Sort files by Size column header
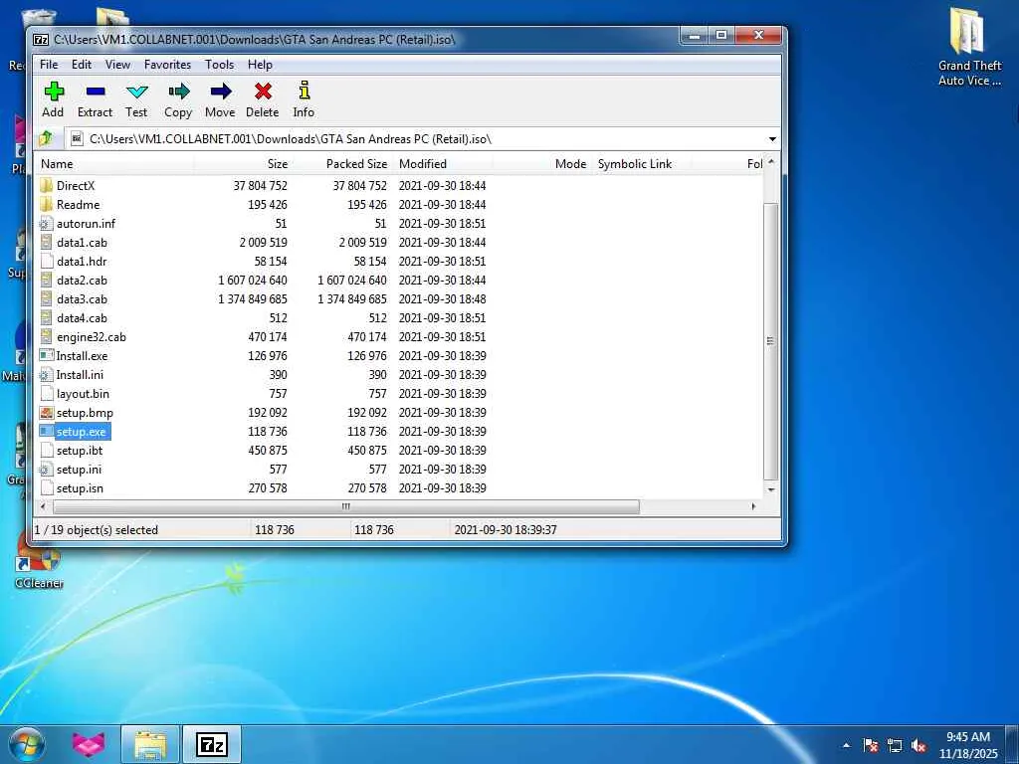 (277, 164)
